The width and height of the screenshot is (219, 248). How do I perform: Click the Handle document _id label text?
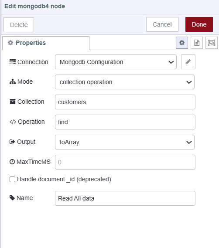[x=64, y=180]
